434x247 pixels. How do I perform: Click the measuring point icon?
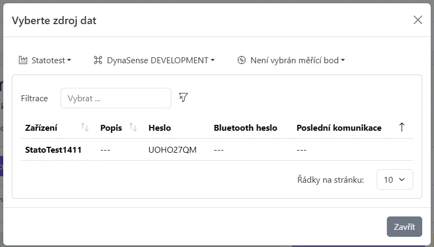[x=242, y=61]
